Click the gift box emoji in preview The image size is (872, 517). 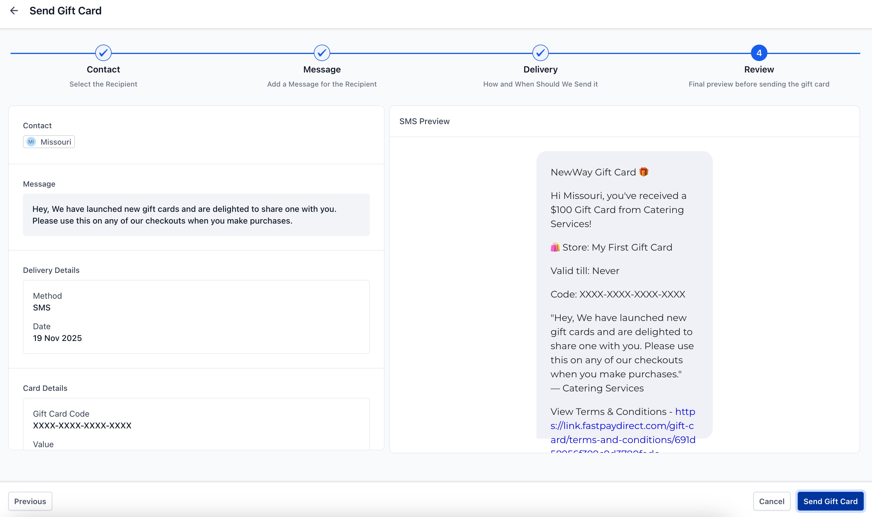coord(643,172)
